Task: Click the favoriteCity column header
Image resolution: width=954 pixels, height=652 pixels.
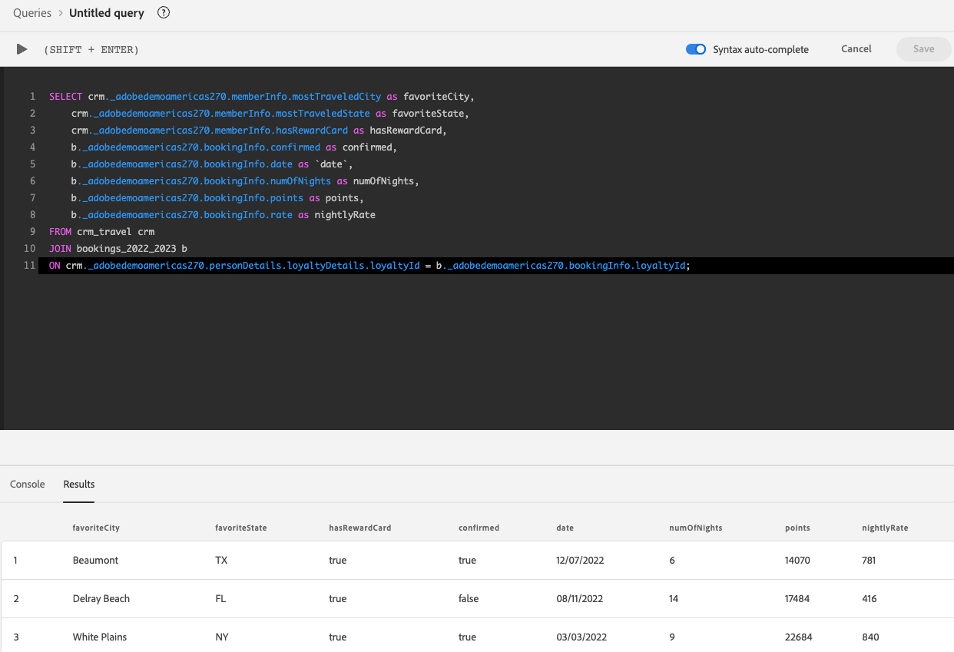Action: [96, 528]
